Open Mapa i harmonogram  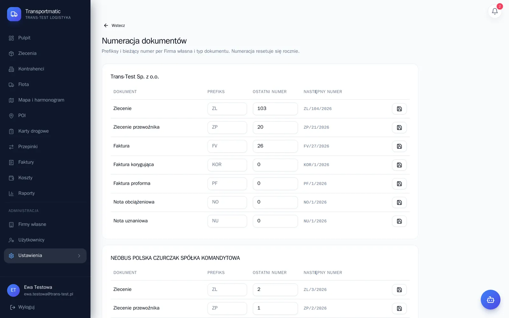[x=45, y=100]
